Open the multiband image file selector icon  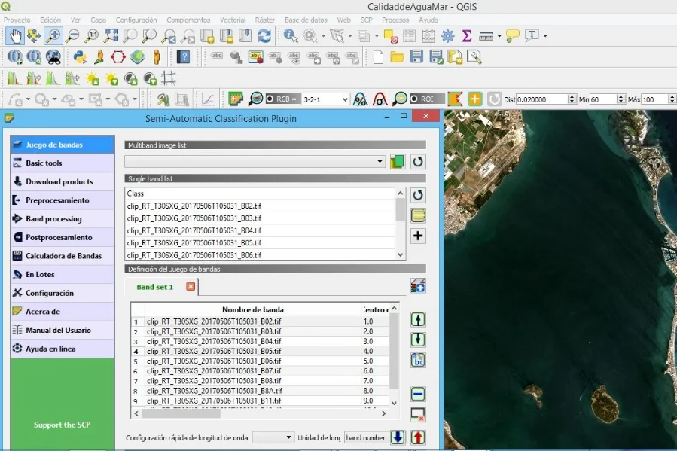pyautogui.click(x=398, y=162)
